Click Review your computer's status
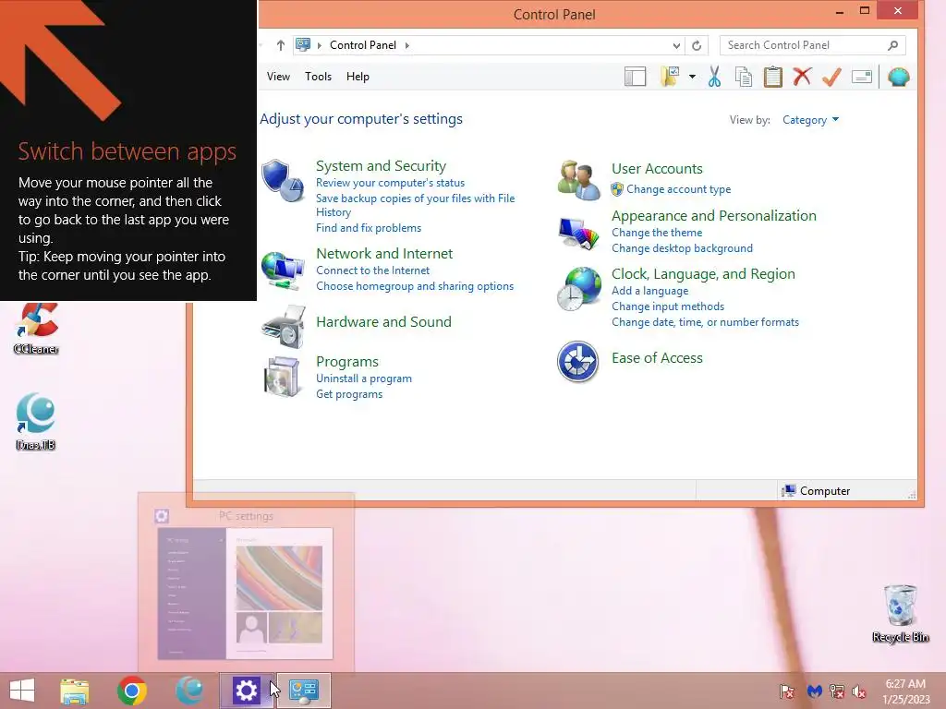This screenshot has width=946, height=709. 390,183
